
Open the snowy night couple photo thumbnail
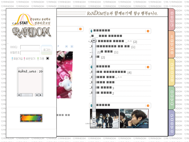[x=105, y=119]
